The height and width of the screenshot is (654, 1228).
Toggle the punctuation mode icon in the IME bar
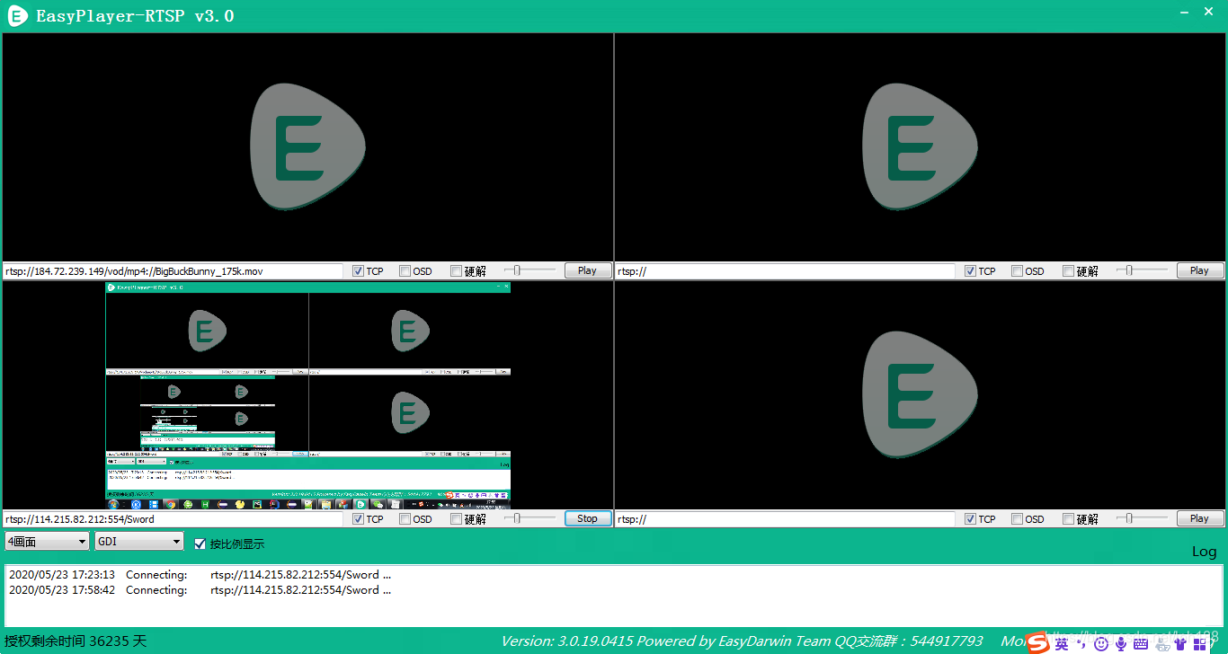(x=1081, y=643)
